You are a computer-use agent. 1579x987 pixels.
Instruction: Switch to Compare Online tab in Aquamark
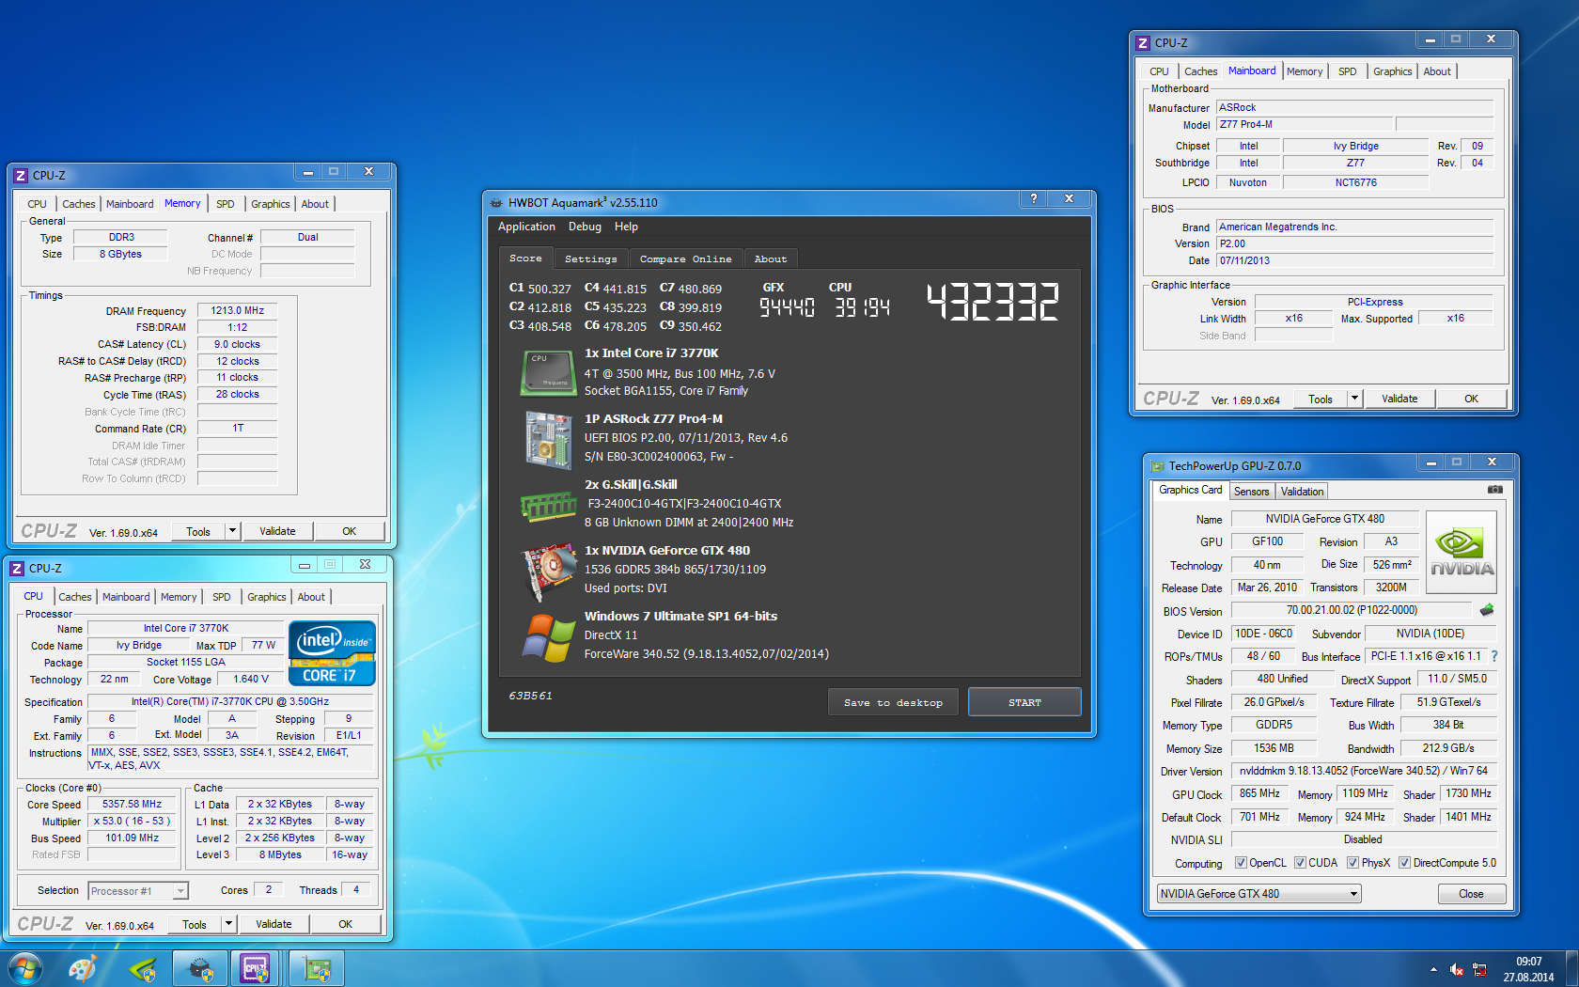tap(685, 258)
